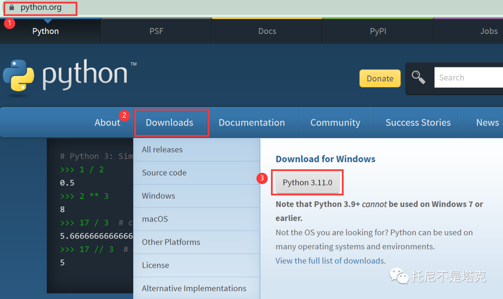
Task: Choose Alternative Implementations menu entry
Action: pyautogui.click(x=197, y=288)
